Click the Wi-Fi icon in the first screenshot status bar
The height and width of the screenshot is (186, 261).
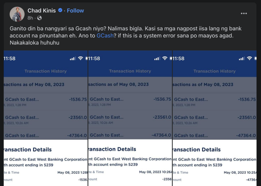(80, 58)
